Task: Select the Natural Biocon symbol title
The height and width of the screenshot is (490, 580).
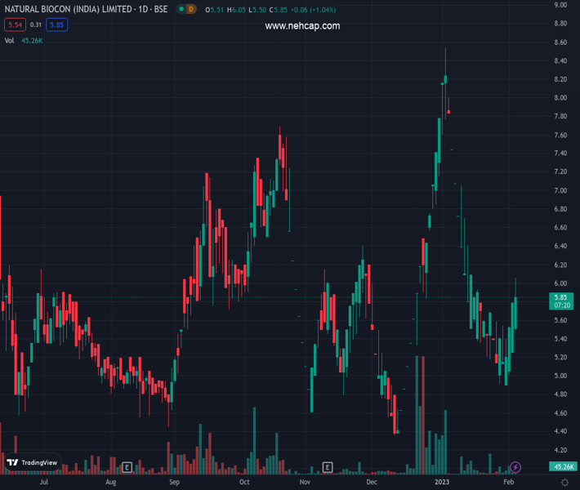Action: pyautogui.click(x=86, y=9)
